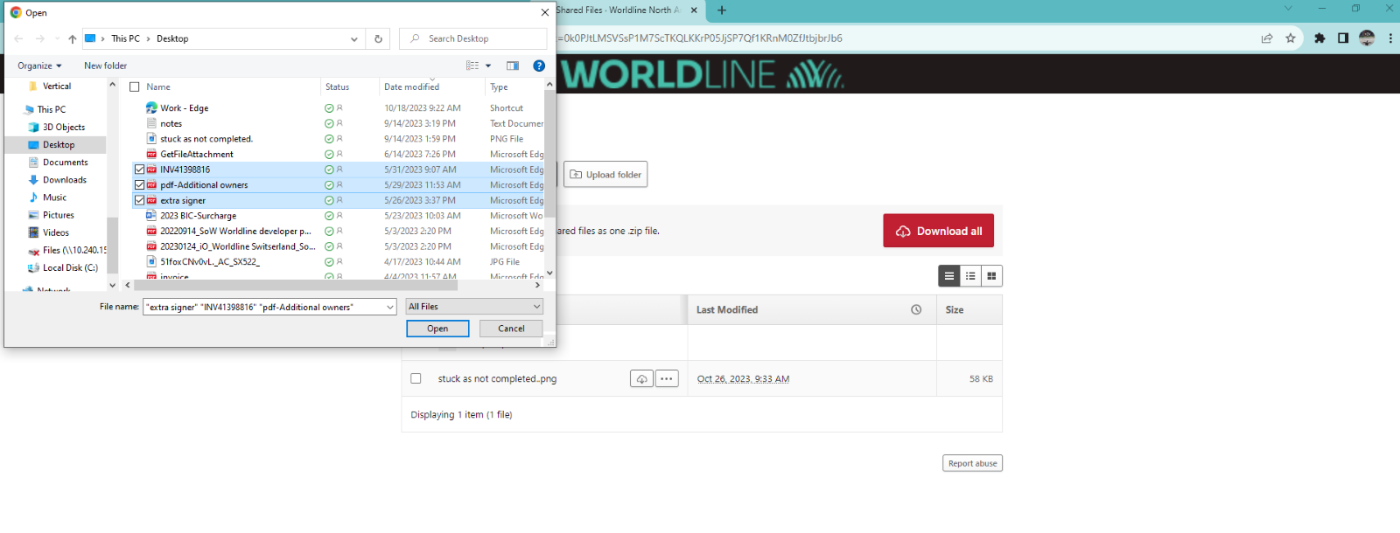Click the share icon in Chrome's address bar

coord(1266,38)
